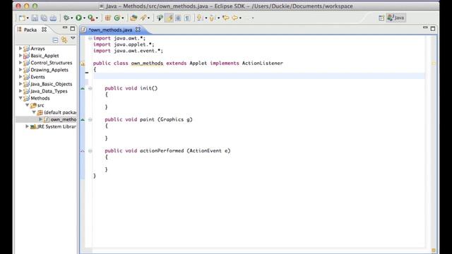This screenshot has height=254, width=452.
Task: Select the Events project row
Action: click(x=46, y=77)
